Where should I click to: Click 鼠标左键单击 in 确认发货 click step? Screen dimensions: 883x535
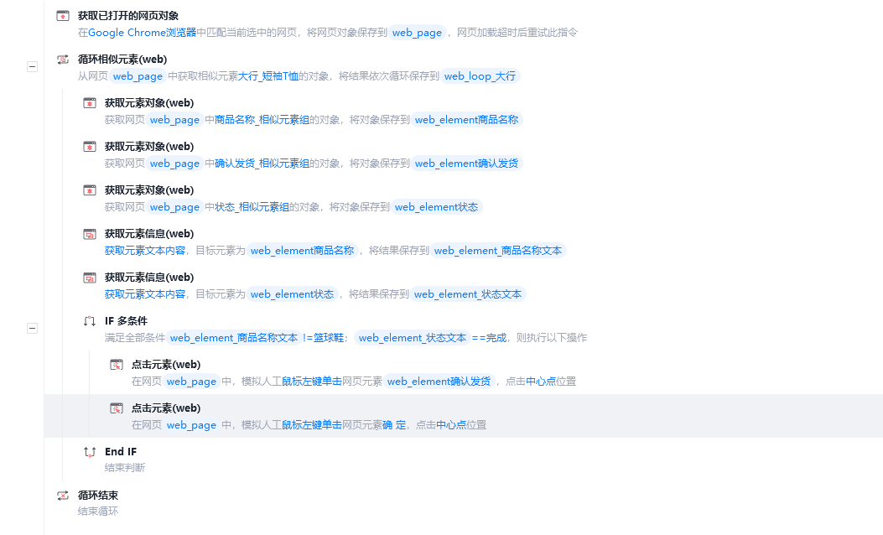coord(311,382)
